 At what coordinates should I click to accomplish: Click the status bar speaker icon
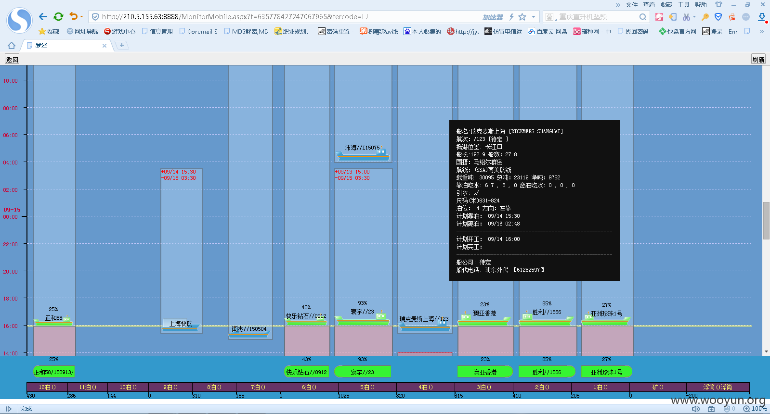[696, 409]
